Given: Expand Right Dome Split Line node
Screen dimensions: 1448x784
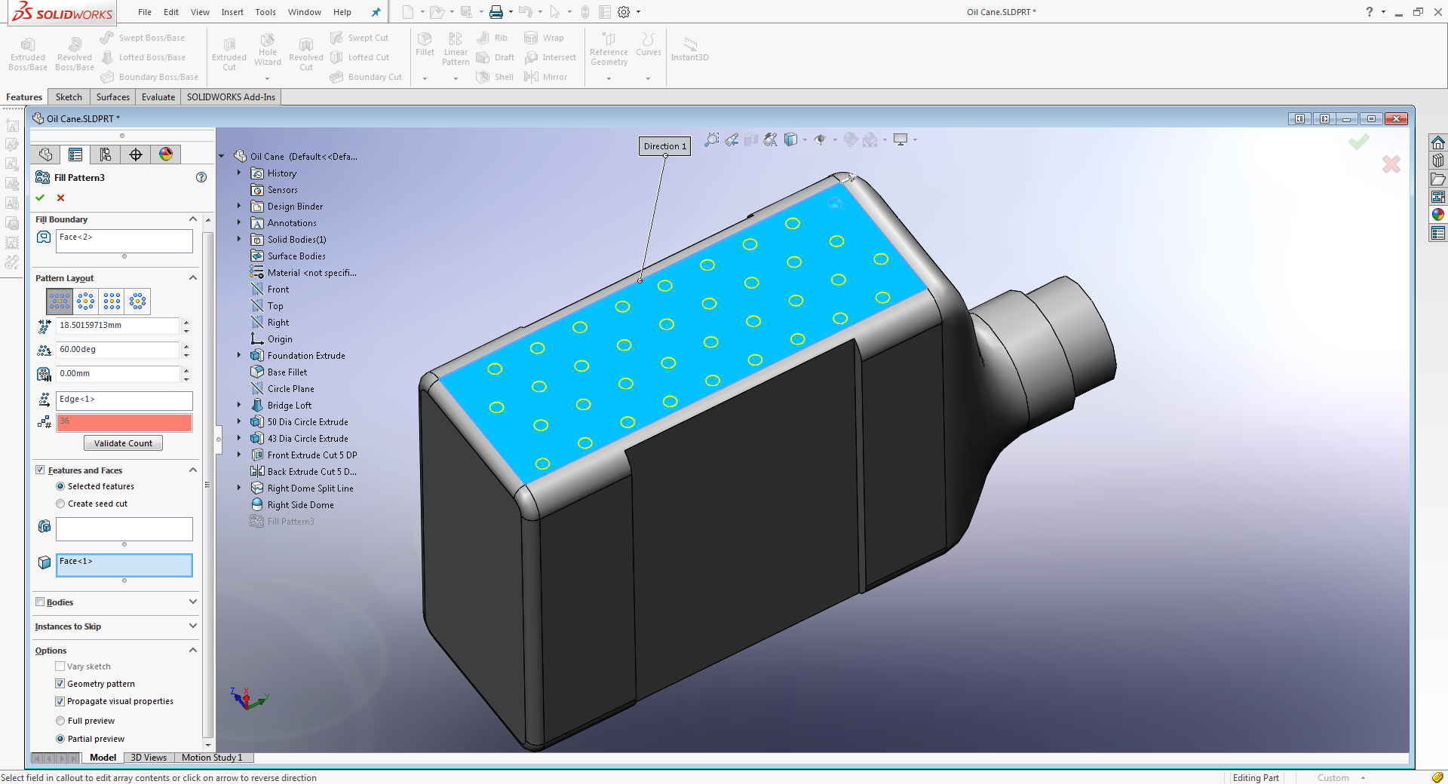Looking at the screenshot, I should click(x=239, y=488).
